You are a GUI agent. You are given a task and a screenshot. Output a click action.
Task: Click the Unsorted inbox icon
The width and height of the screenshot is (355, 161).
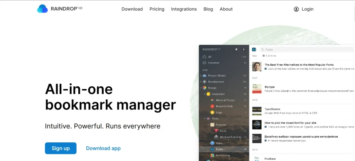[204, 63]
